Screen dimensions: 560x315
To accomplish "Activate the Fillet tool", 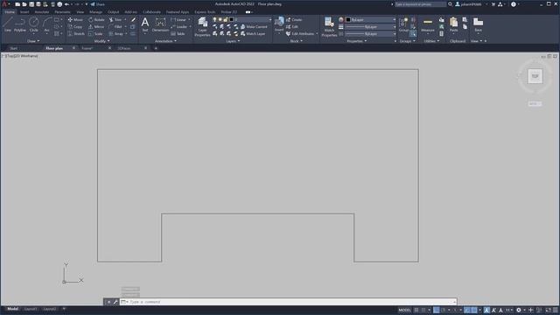I will (x=115, y=27).
